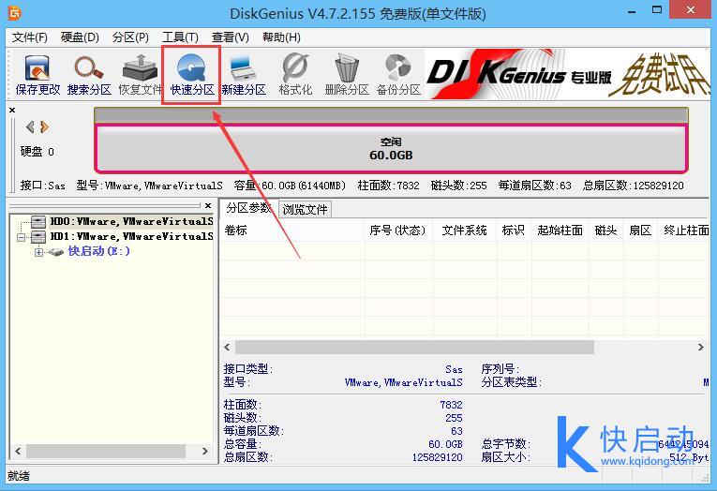Open the 搜索分区 (Search Partitions) tool
717x491 pixels.
89,75
